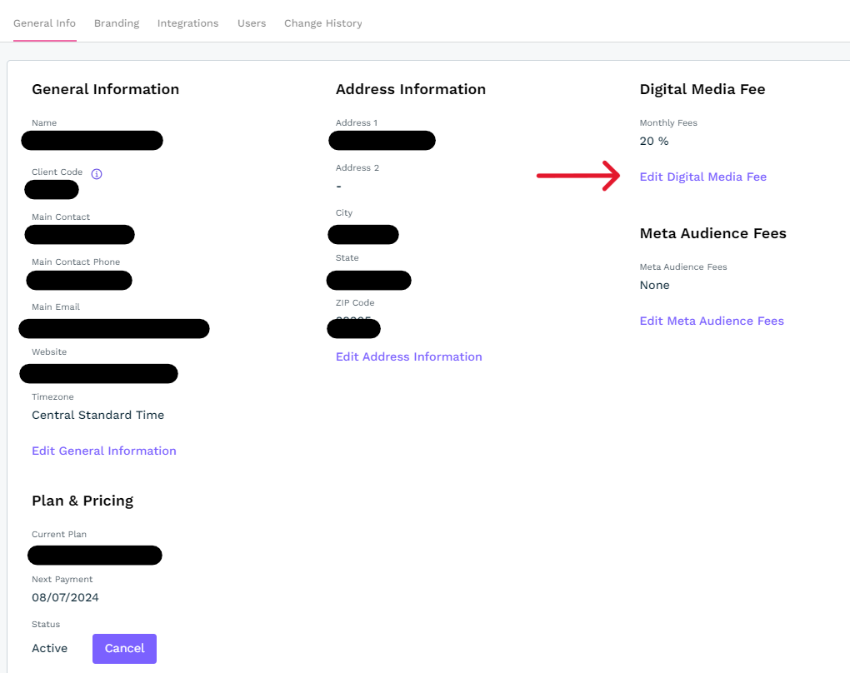Click the None value under Meta Audience Fees
Viewport: 850px width, 673px height.
tap(654, 285)
